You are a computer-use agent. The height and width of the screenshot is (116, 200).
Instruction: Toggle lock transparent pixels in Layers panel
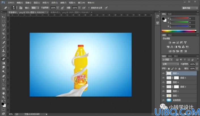tap(169, 69)
